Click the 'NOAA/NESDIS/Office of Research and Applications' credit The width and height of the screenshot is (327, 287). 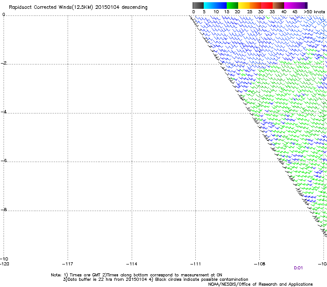point(260,284)
